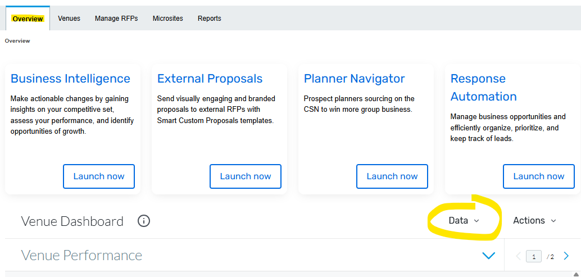Click the page number input field

[x=534, y=257]
